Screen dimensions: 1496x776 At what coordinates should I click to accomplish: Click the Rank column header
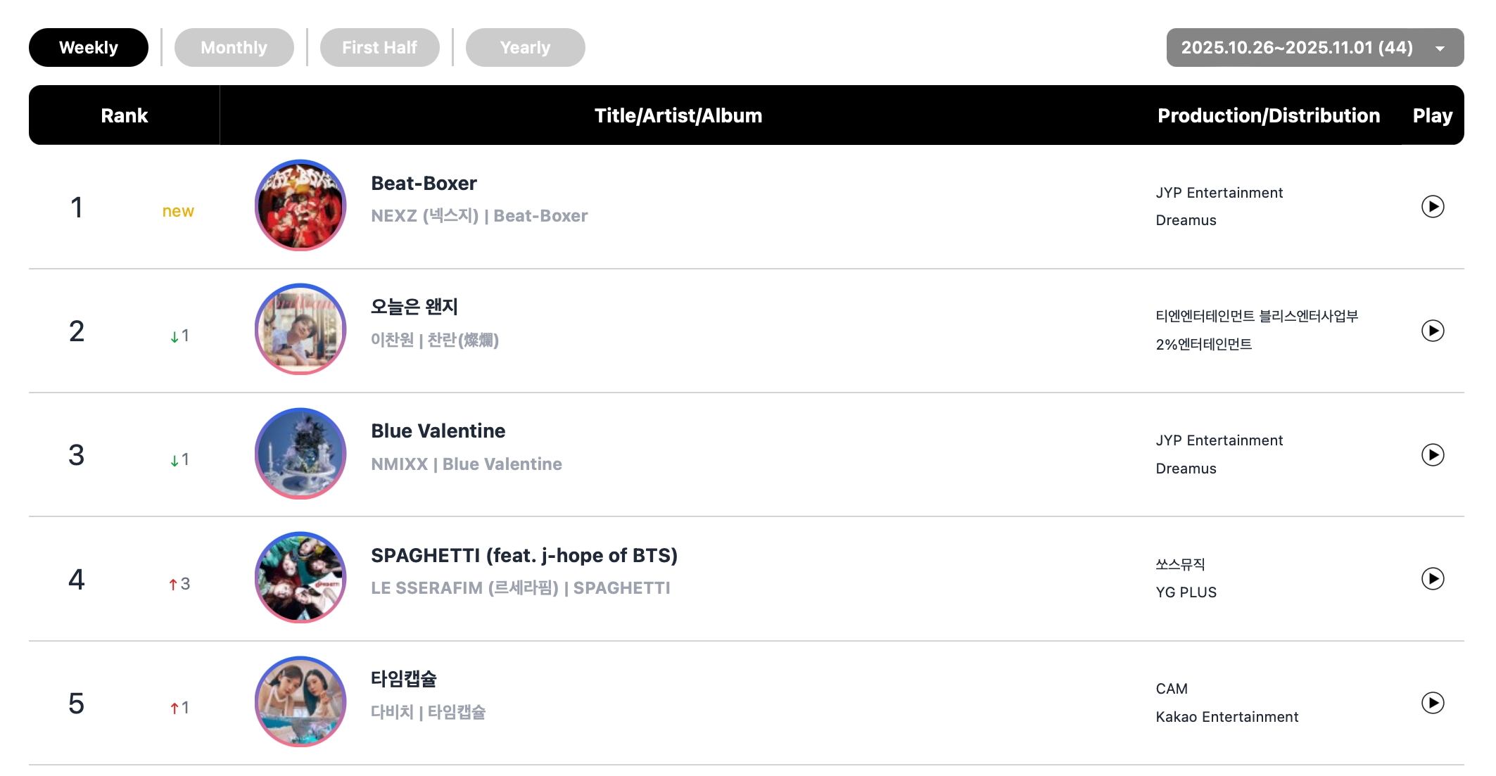point(125,116)
